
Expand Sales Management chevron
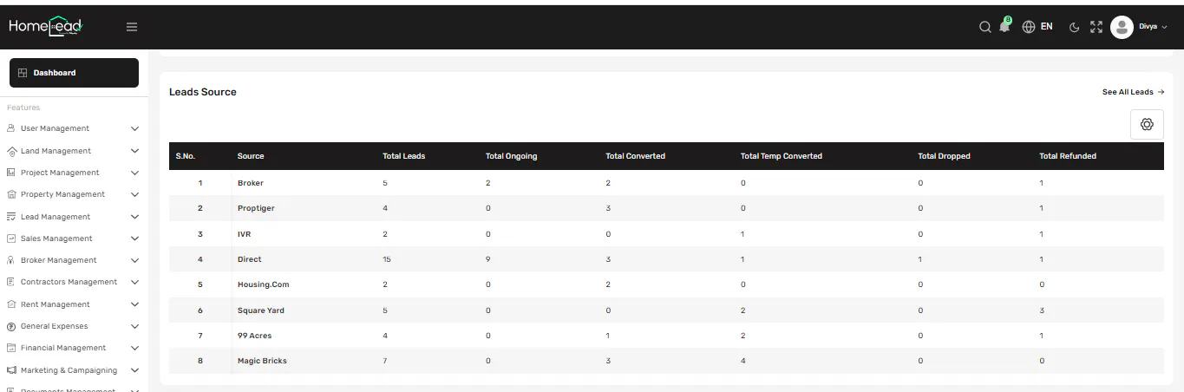pos(134,238)
